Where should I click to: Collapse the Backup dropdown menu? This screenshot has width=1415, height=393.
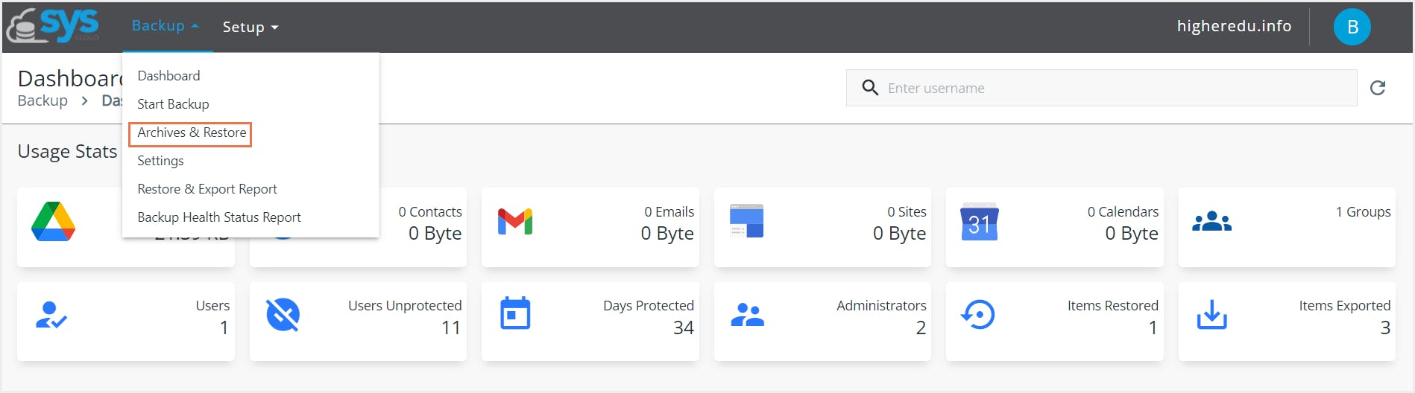pyautogui.click(x=165, y=26)
